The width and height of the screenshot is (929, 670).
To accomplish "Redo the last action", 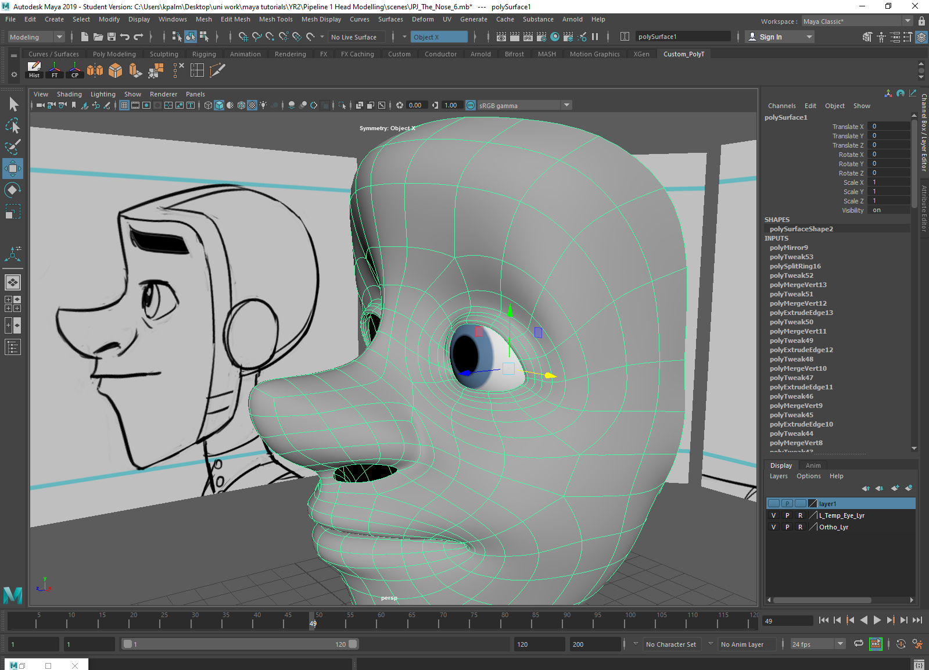I will point(138,37).
